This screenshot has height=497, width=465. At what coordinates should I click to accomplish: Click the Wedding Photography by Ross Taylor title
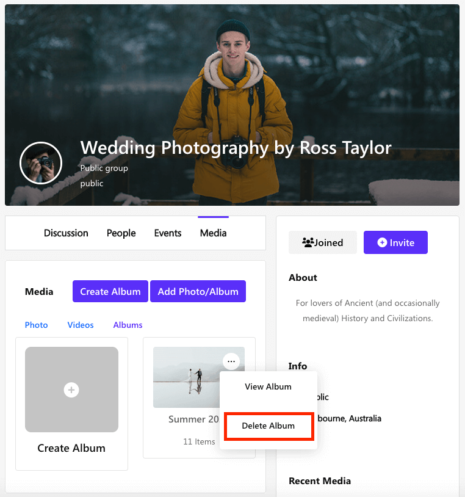(236, 148)
